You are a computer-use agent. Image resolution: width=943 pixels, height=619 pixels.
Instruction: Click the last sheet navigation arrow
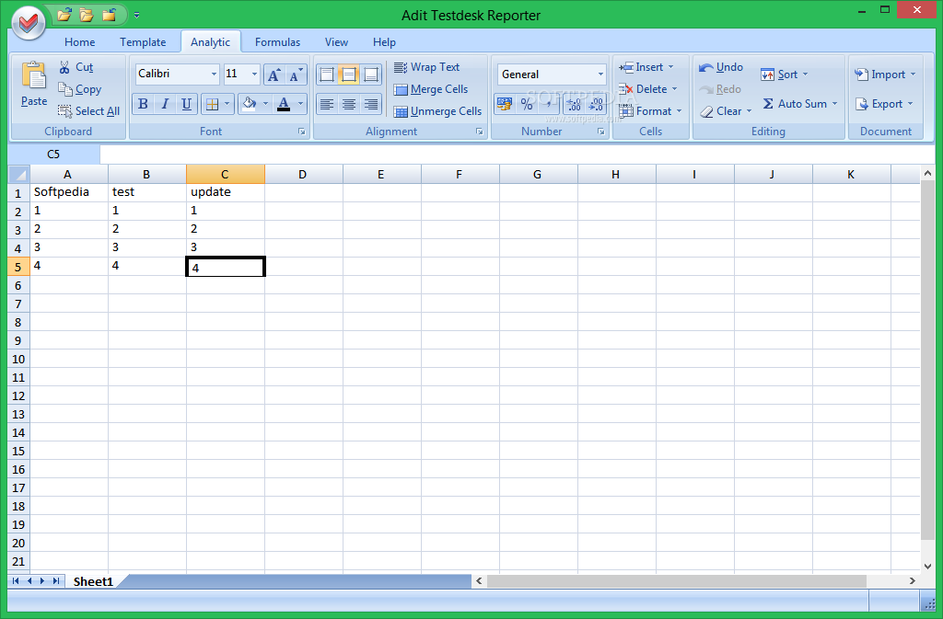click(56, 580)
